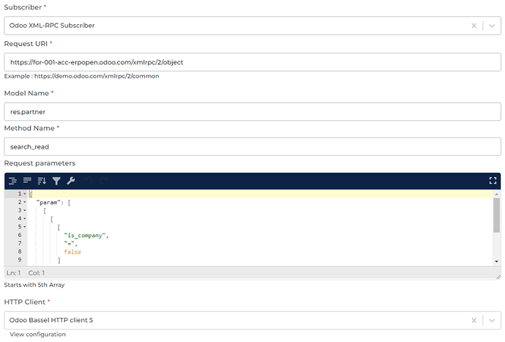The width and height of the screenshot is (505, 342).
Task: Redo the edit in the JSON editor
Action: click(x=103, y=181)
